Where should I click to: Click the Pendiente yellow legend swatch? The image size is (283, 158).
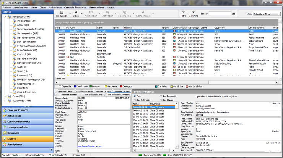(106, 87)
